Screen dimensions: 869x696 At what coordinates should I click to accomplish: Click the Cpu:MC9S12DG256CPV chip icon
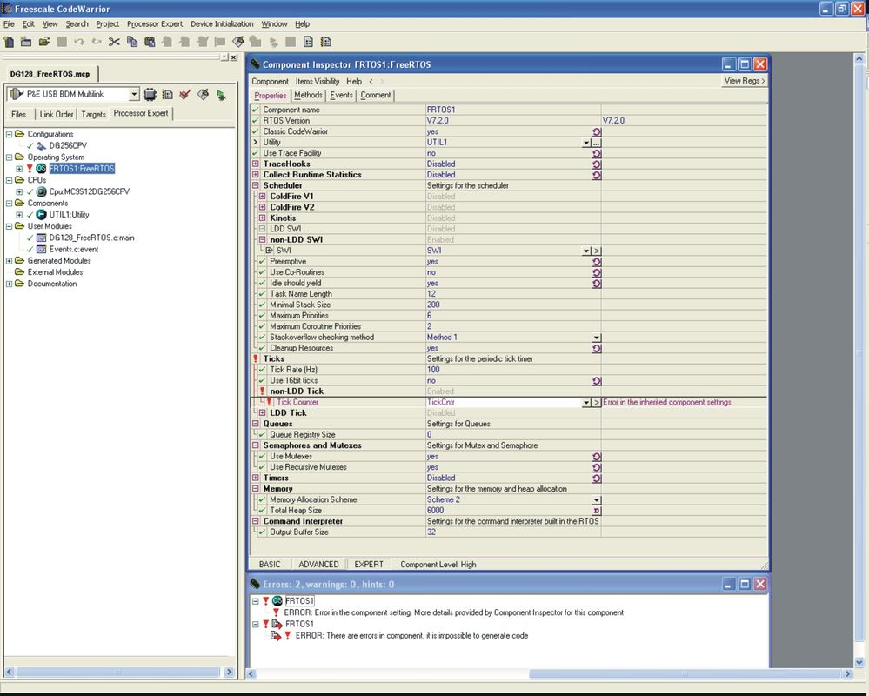(41, 191)
